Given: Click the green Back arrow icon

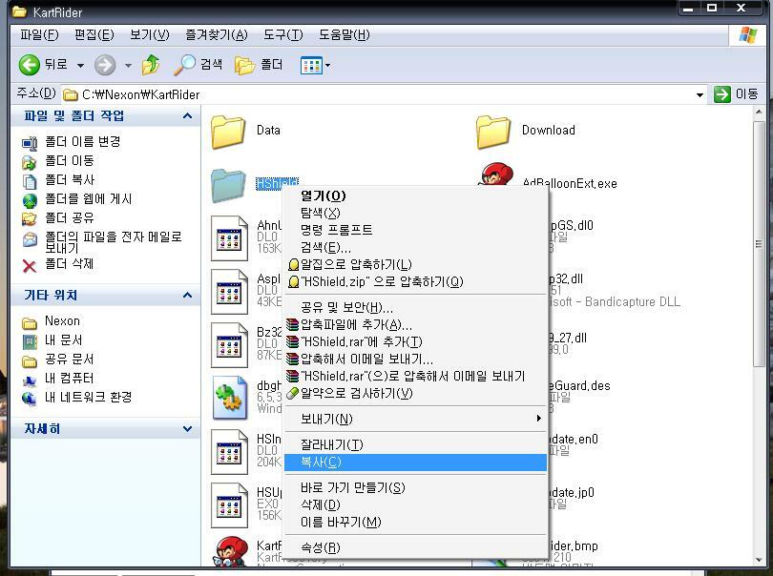Looking at the screenshot, I should [29, 65].
